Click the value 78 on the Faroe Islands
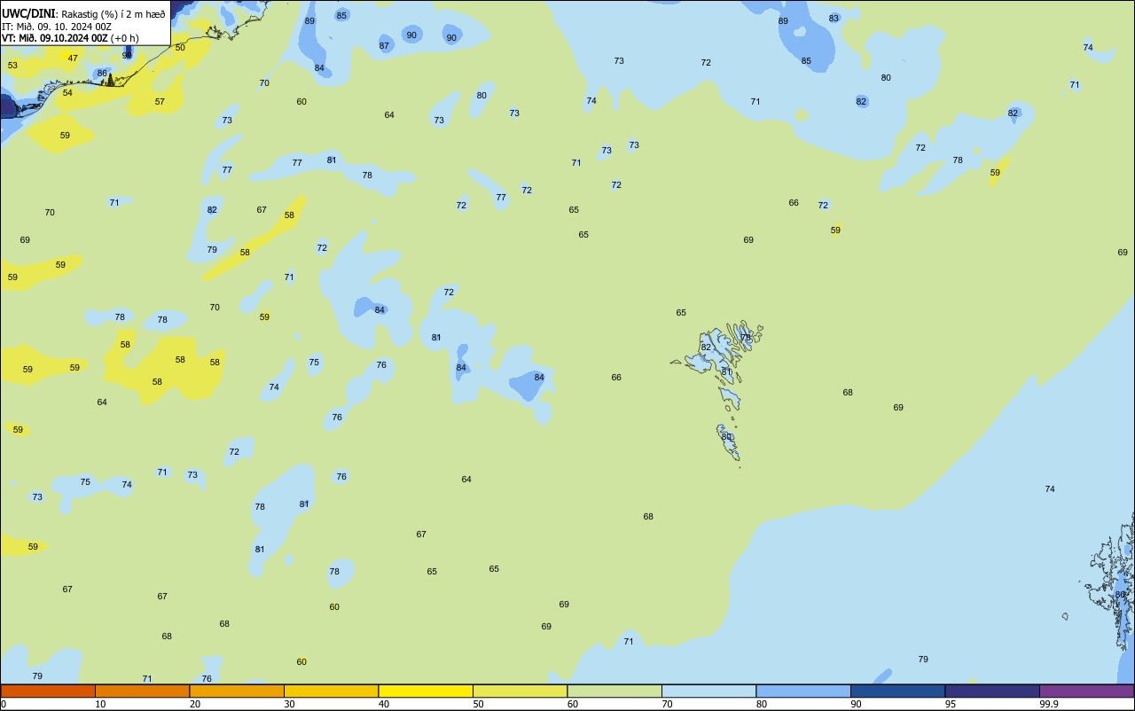 [x=746, y=337]
